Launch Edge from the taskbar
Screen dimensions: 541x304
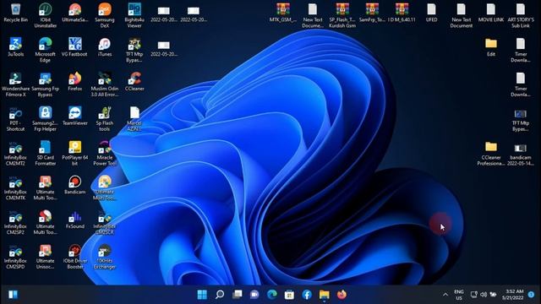click(x=272, y=295)
